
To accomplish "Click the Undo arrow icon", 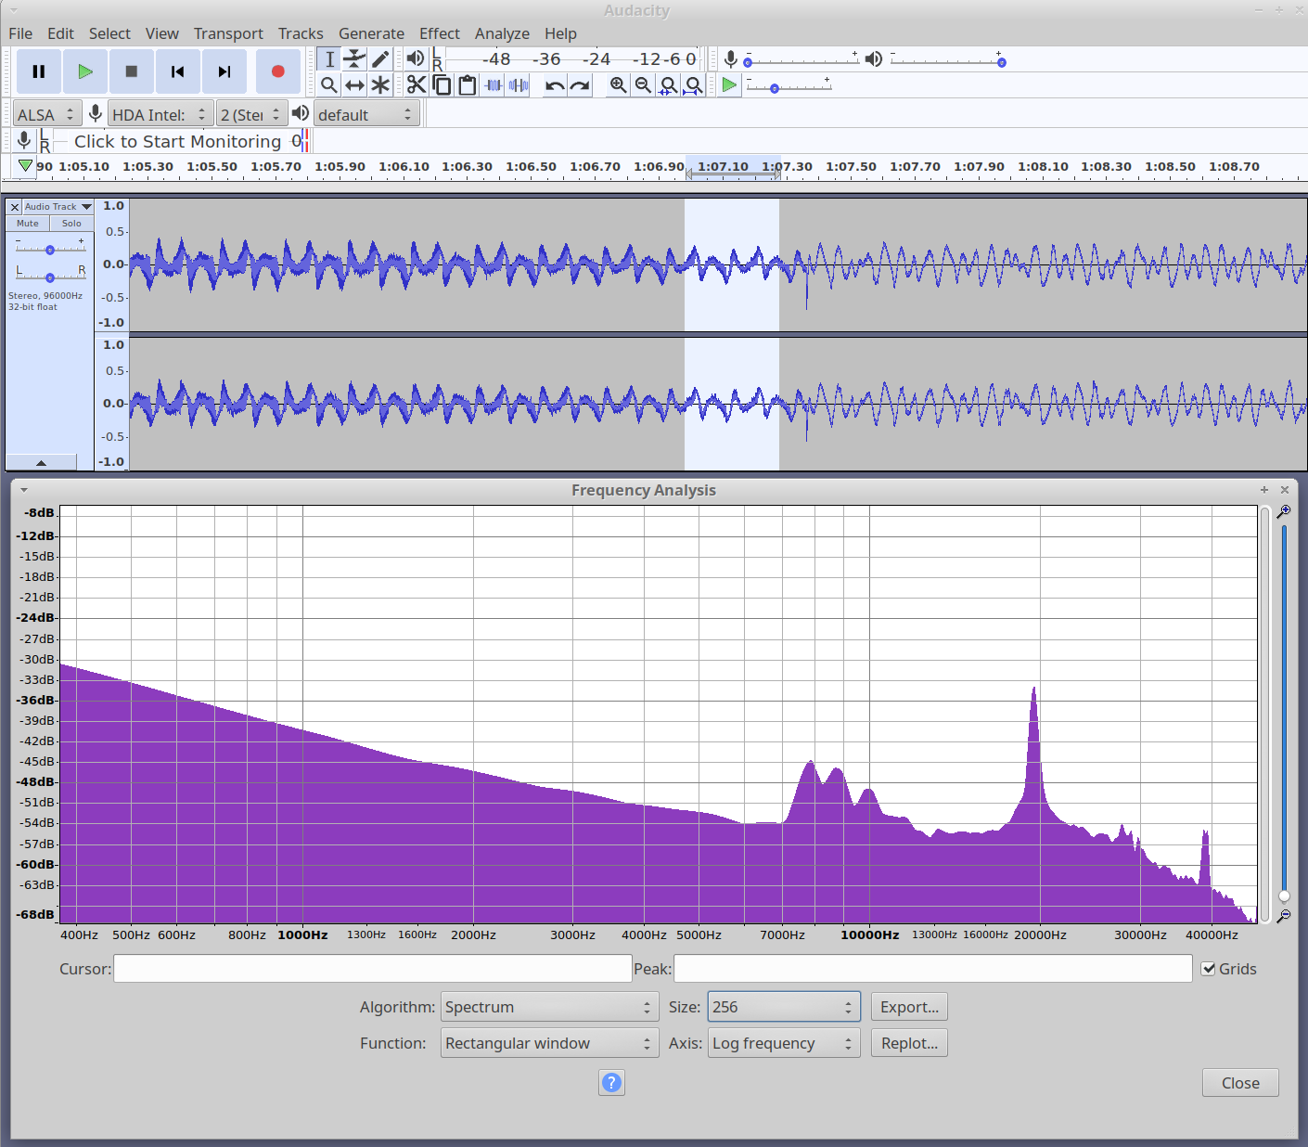I will (555, 85).
